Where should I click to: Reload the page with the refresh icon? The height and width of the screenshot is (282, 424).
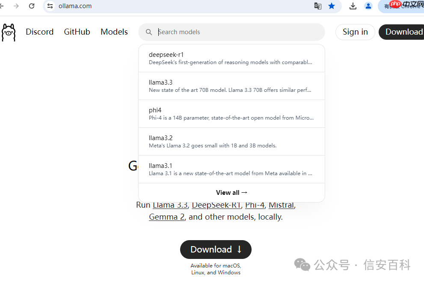[x=32, y=6]
